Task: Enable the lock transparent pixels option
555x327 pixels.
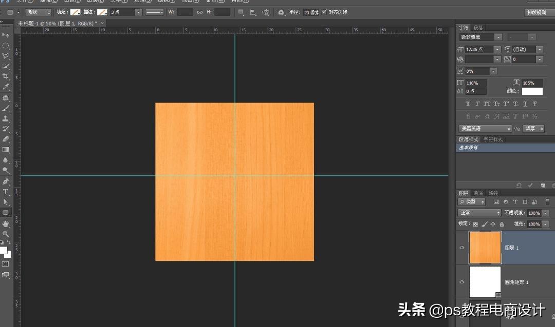Action: pyautogui.click(x=475, y=224)
